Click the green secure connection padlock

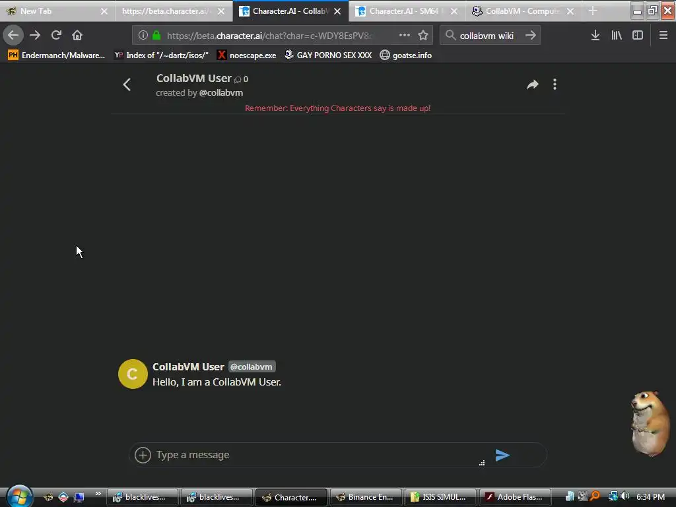(x=156, y=36)
